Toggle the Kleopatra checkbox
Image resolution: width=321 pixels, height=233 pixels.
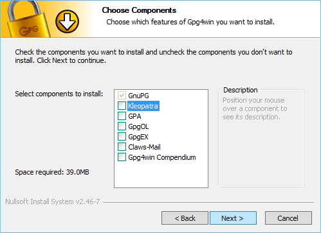(x=122, y=106)
